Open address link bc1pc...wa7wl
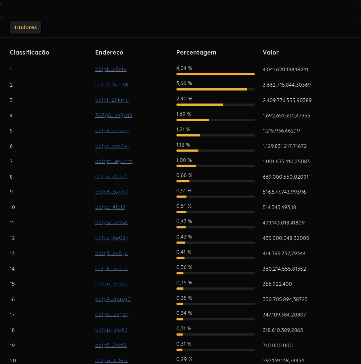This screenshot has height=364, width=361. (112, 146)
